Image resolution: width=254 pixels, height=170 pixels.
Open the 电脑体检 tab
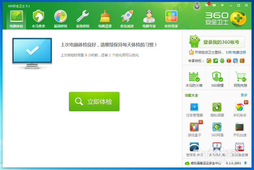click(16, 19)
